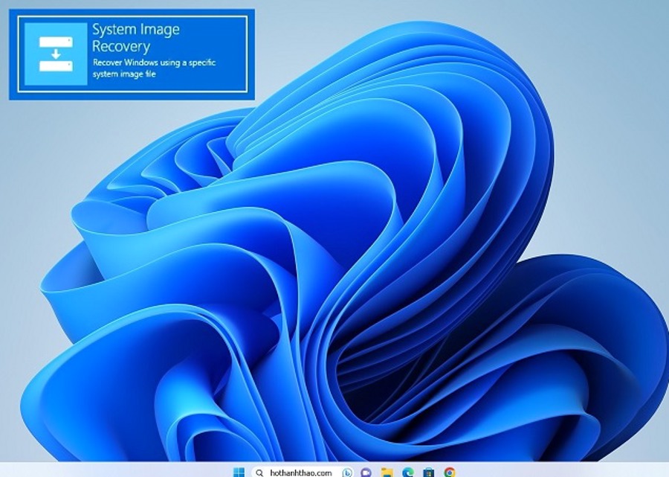This screenshot has height=477, width=669.
Task: Select the System Image Recovery tile
Action: (132, 54)
